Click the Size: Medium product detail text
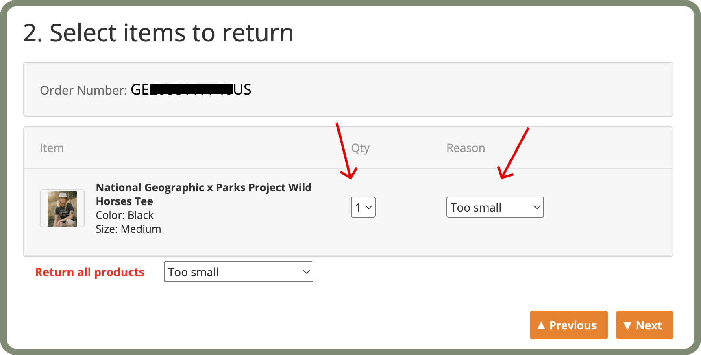The image size is (701, 355). coord(128,229)
